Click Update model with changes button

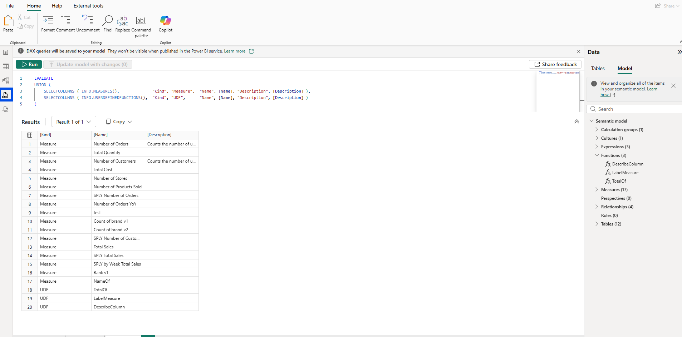pos(88,64)
